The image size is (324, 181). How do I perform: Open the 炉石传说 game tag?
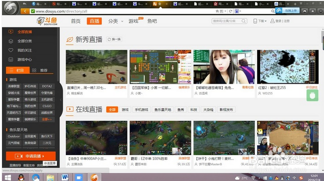tap(30, 86)
